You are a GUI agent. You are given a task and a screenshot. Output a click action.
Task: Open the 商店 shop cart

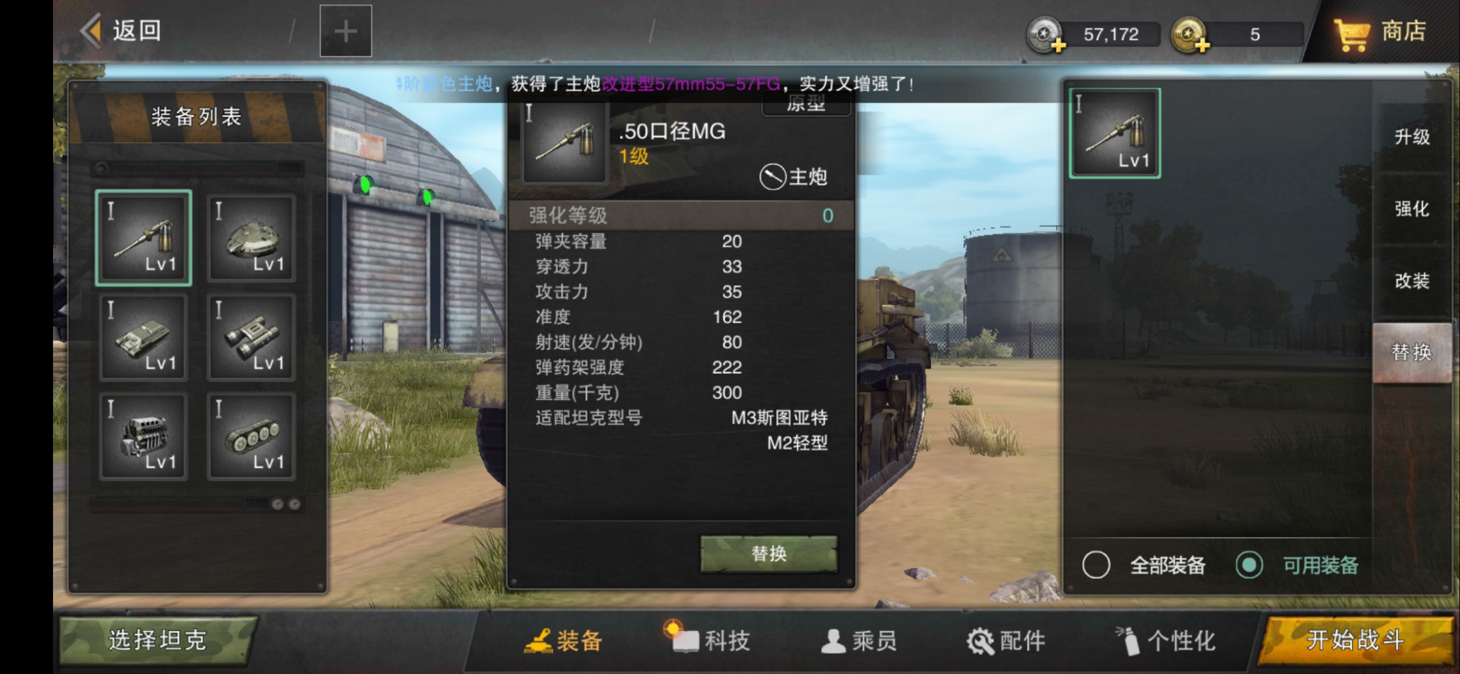[1380, 32]
